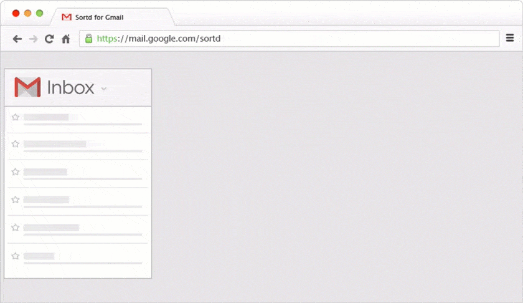Star the fourth email in the Inbox
523x303 pixels.
(x=16, y=200)
